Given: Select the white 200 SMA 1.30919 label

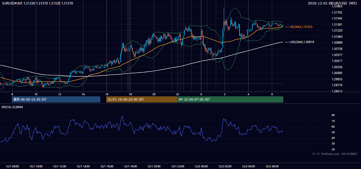Looking at the screenshot, I should click(x=300, y=42).
